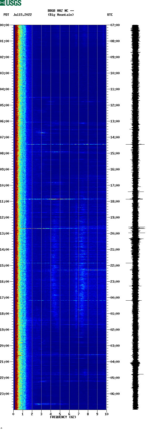Click the 00:00 UTC label on right axis
The height and width of the screenshot is (431, 147).
[x=115, y=298]
